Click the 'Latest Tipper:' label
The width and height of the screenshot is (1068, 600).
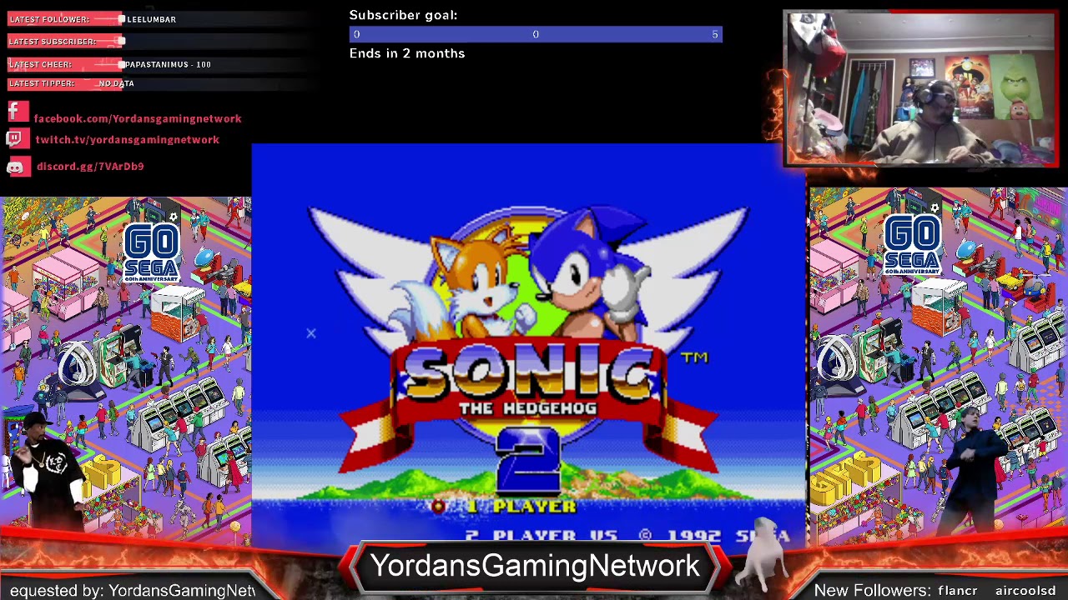click(42, 83)
